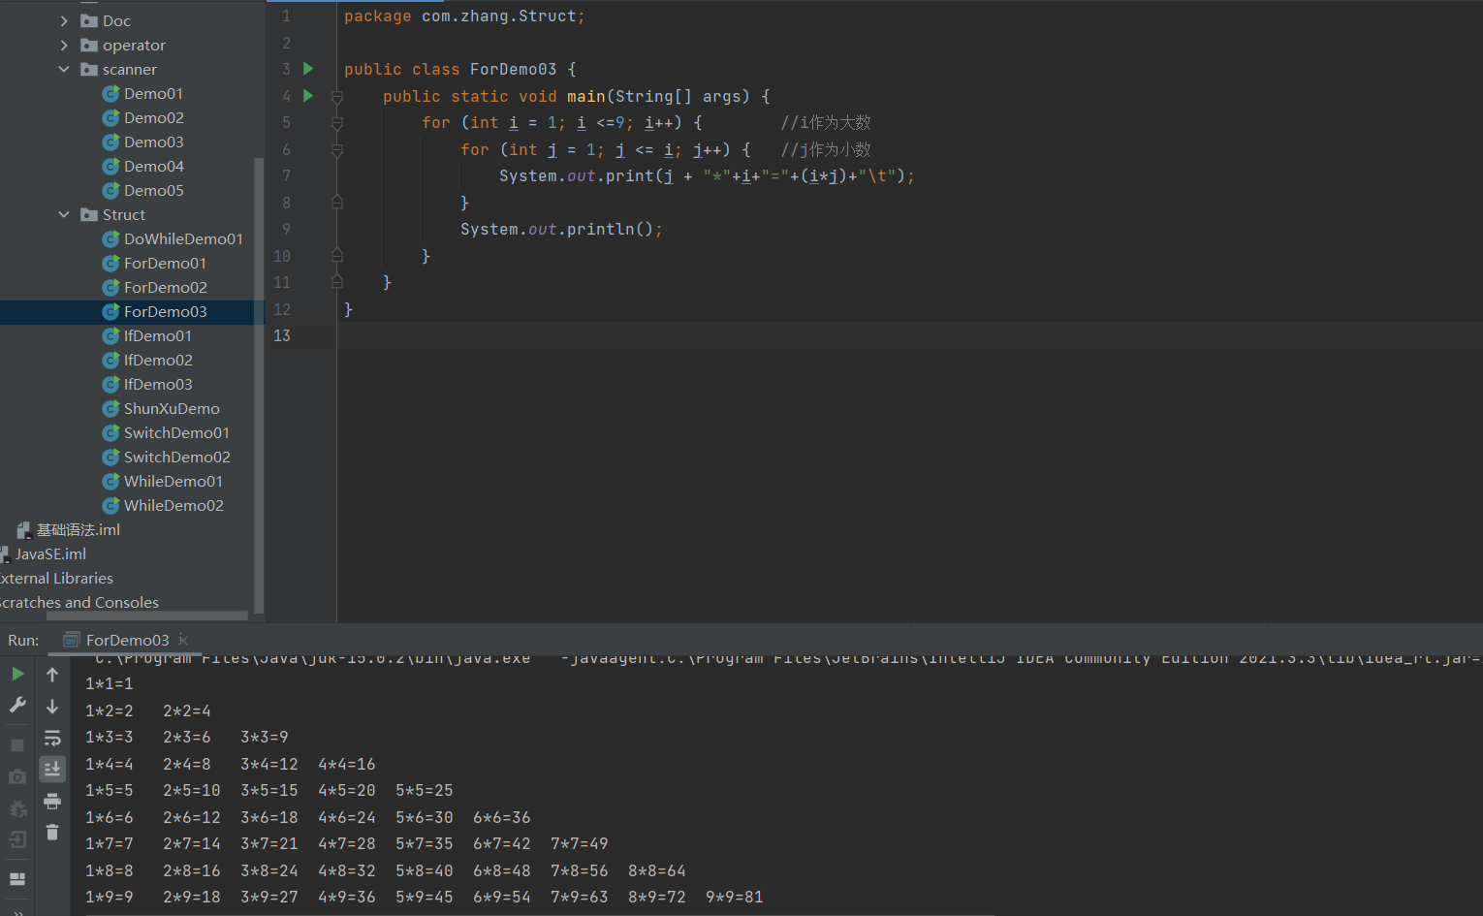Click the project tree horizontal scrollbar
This screenshot has width=1483, height=916.
147,616
